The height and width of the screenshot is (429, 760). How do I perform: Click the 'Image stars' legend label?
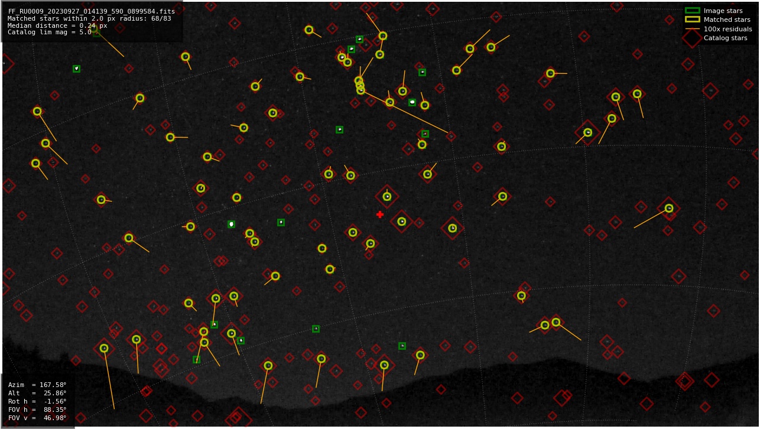pyautogui.click(x=723, y=11)
